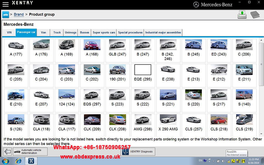Pick the A (168) red car
Screen dimensions: 264x165
pyautogui.click(x=92, y=50)
